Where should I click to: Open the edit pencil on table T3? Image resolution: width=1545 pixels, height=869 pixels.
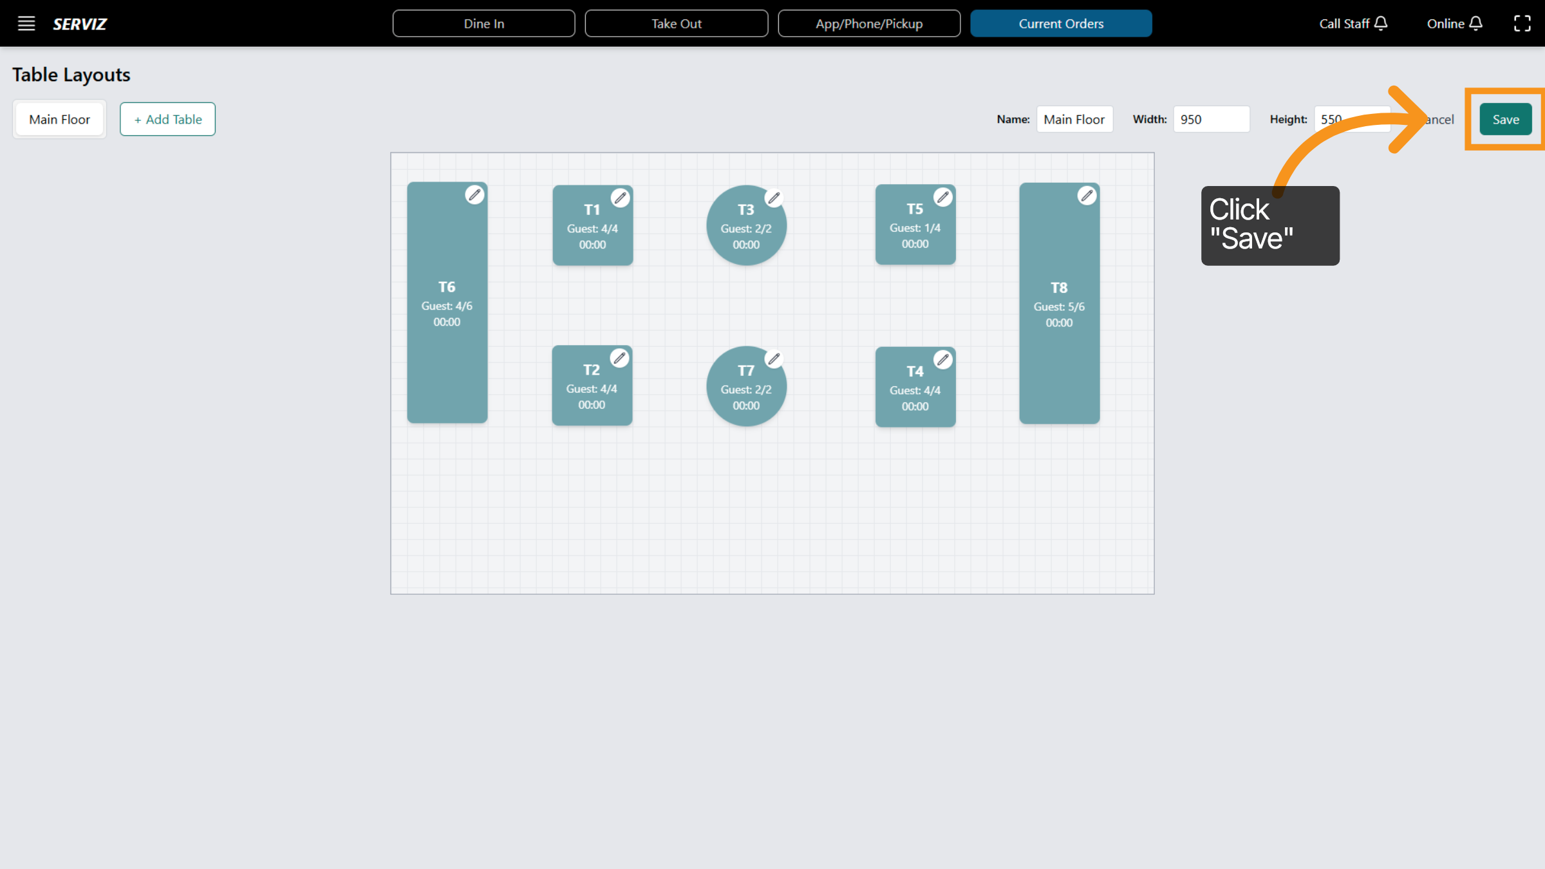[774, 198]
